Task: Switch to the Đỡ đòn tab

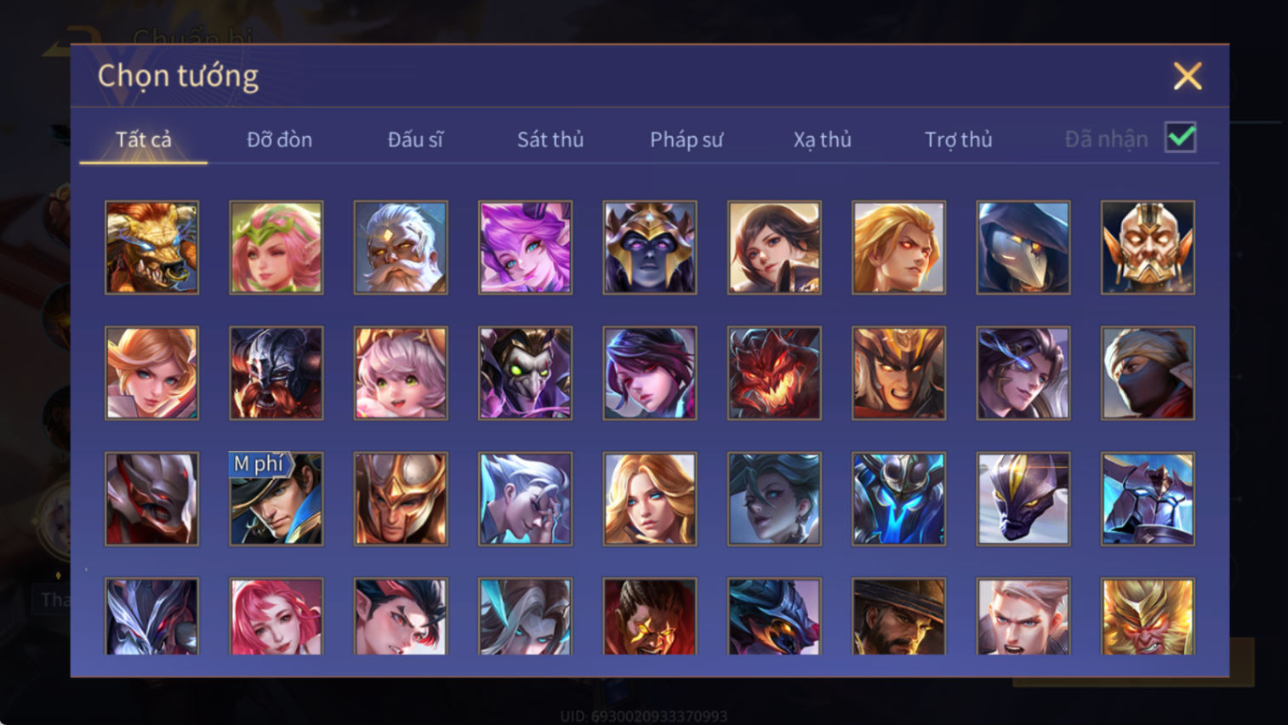Action: 279,140
